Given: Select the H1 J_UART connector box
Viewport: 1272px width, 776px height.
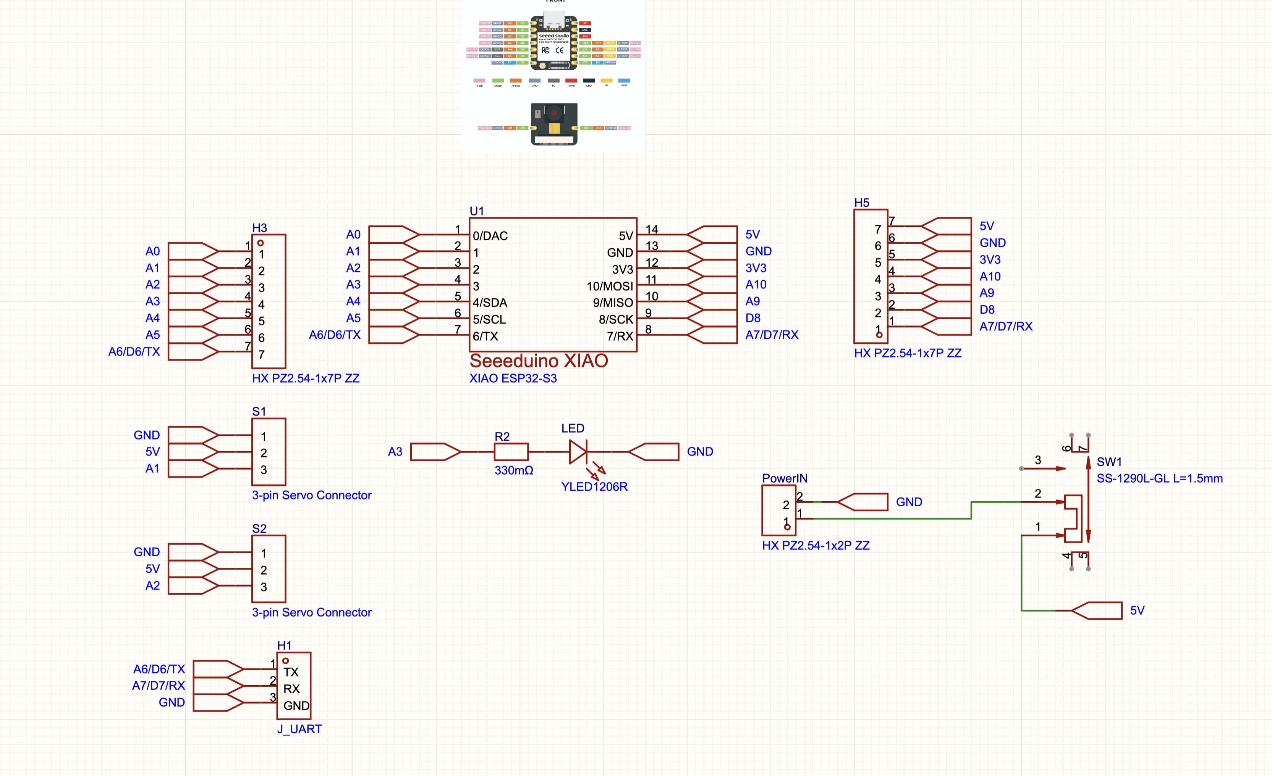Looking at the screenshot, I should point(294,686).
